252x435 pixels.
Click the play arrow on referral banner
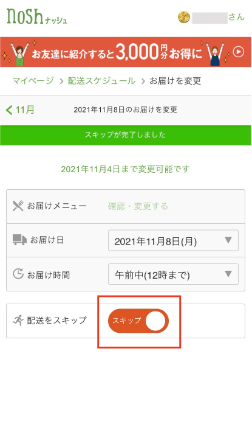pos(239,52)
